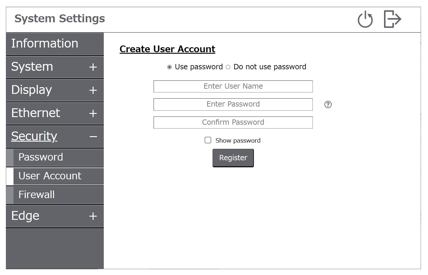The height and width of the screenshot is (275, 428).
Task: Click the Security menu label
Action: (34, 136)
